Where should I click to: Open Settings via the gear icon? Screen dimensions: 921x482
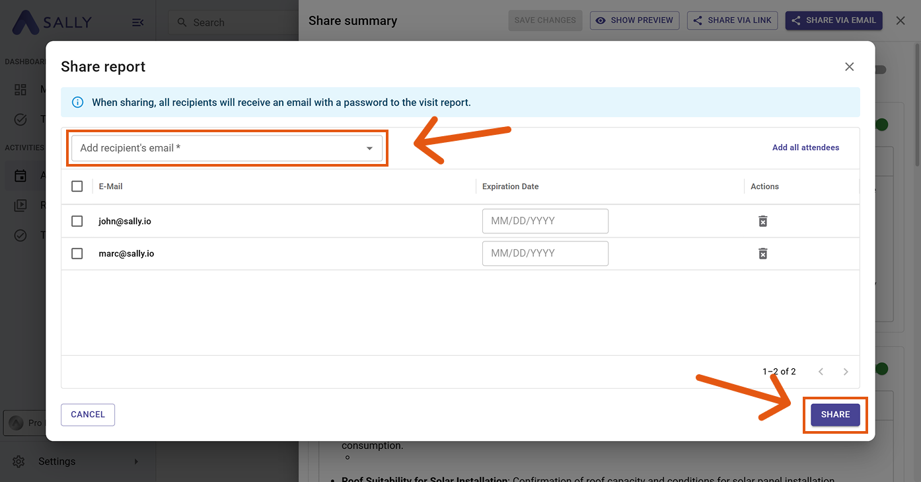pyautogui.click(x=18, y=462)
